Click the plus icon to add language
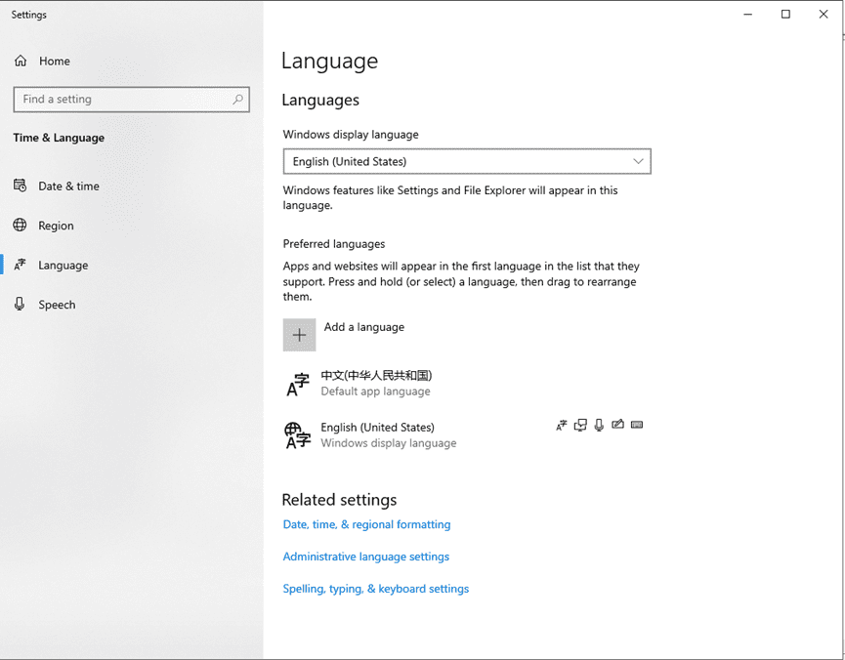The height and width of the screenshot is (660, 845). coord(299,335)
